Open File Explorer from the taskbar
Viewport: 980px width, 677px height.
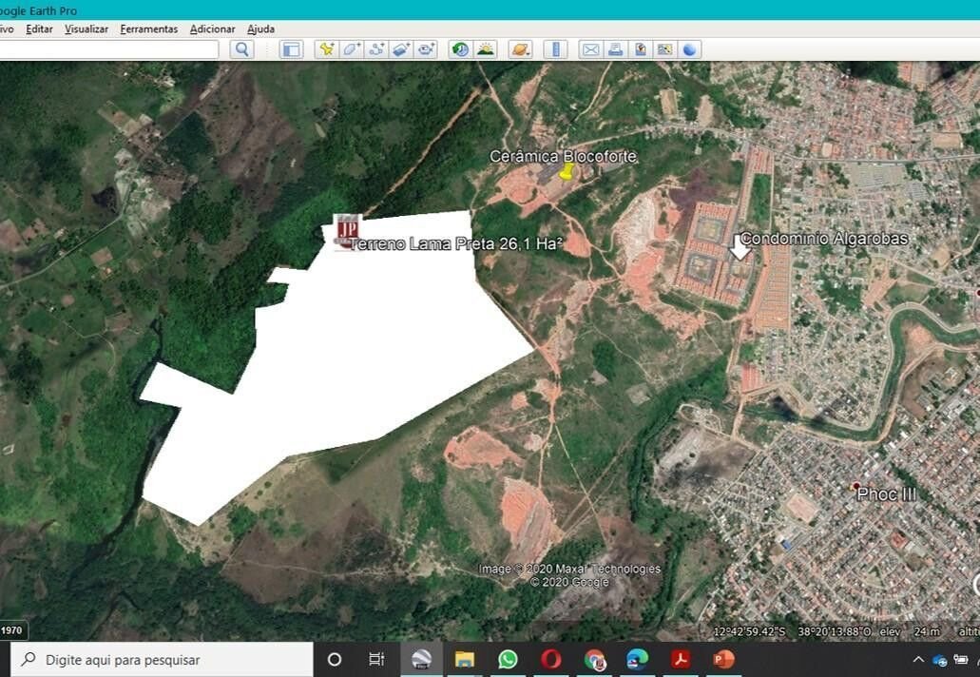pyautogui.click(x=465, y=660)
